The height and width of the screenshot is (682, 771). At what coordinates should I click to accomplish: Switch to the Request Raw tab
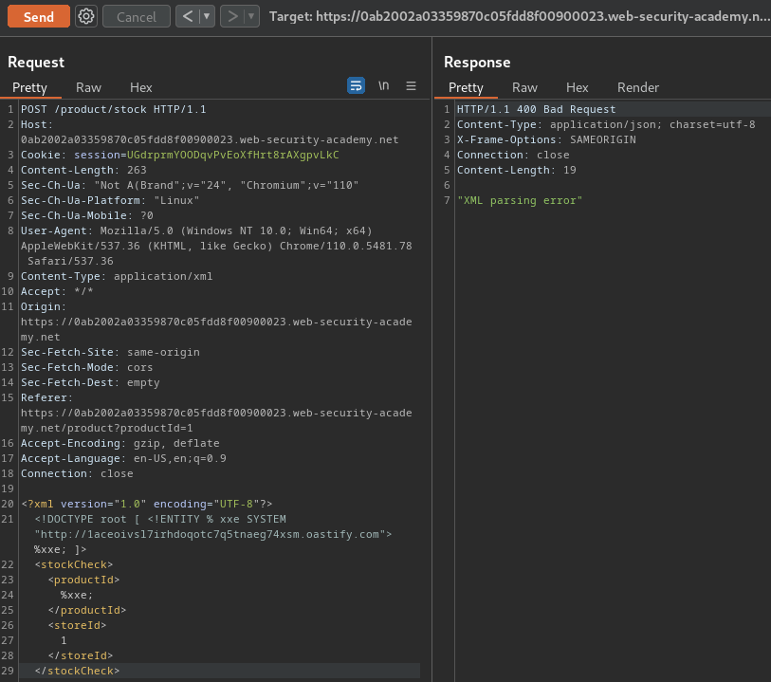tap(88, 87)
